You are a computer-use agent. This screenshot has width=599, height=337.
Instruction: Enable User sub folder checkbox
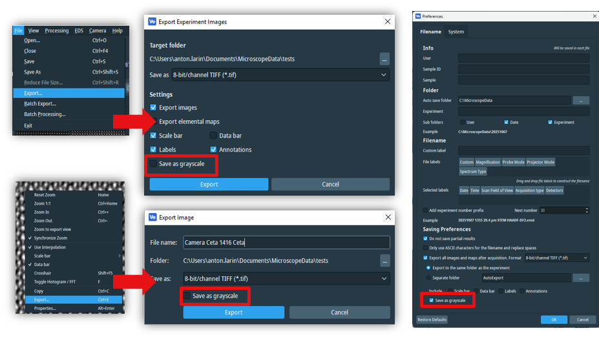click(462, 122)
